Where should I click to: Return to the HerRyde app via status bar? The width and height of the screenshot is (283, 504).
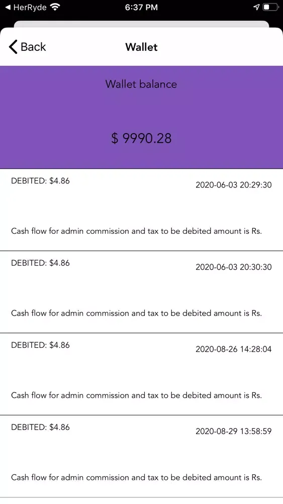pyautogui.click(x=26, y=7)
